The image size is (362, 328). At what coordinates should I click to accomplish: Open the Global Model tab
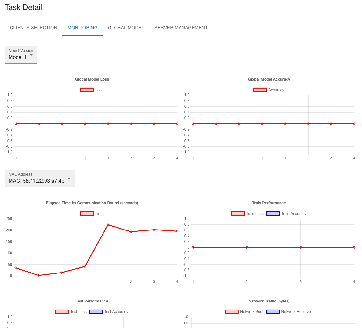pyautogui.click(x=126, y=28)
